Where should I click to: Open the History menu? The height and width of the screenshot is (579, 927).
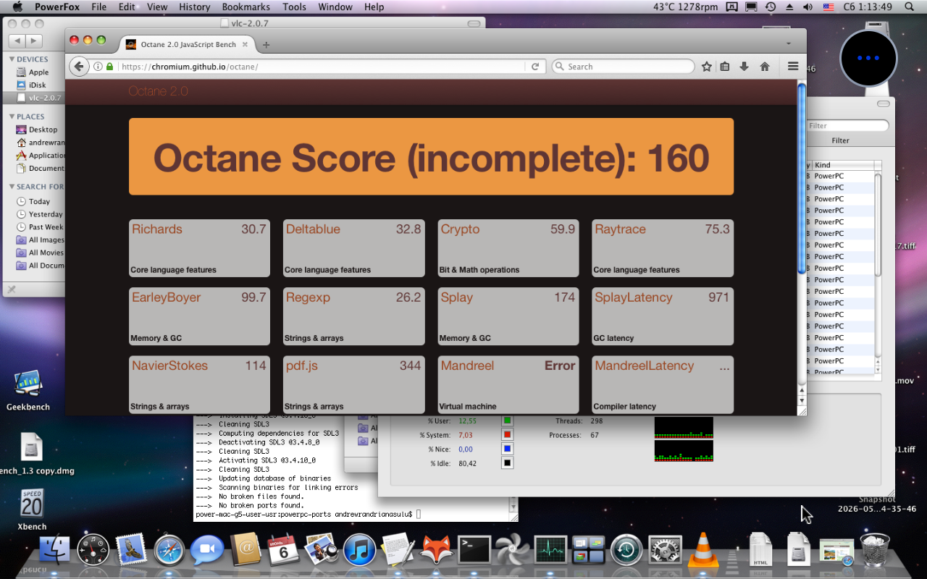[194, 7]
